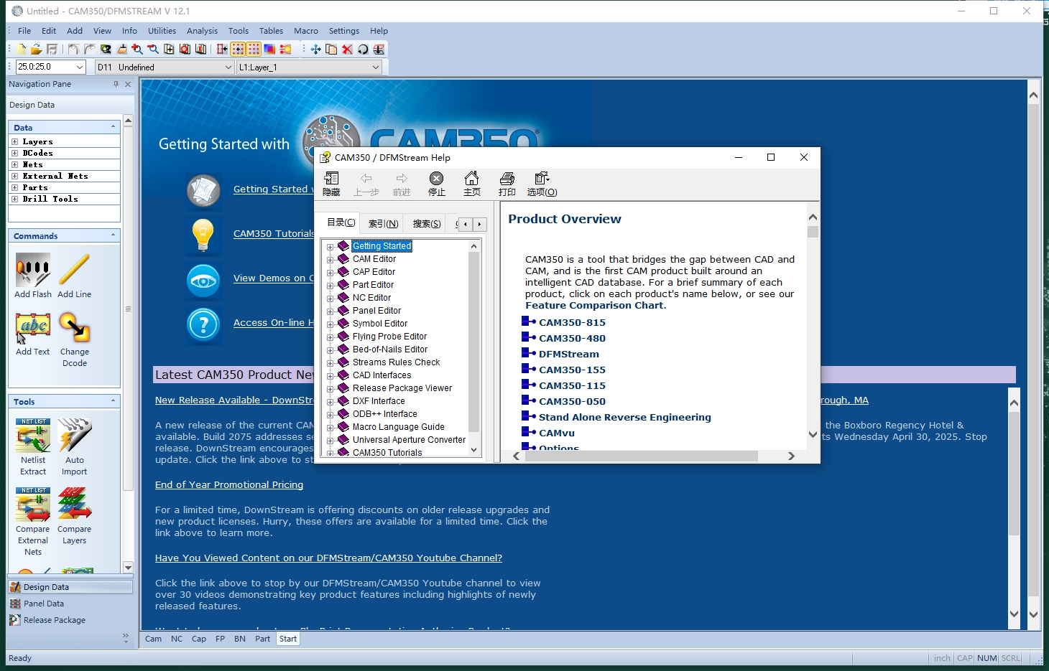This screenshot has width=1049, height=671.
Task: Click the Zoom In magnifier icon
Action: (137, 49)
